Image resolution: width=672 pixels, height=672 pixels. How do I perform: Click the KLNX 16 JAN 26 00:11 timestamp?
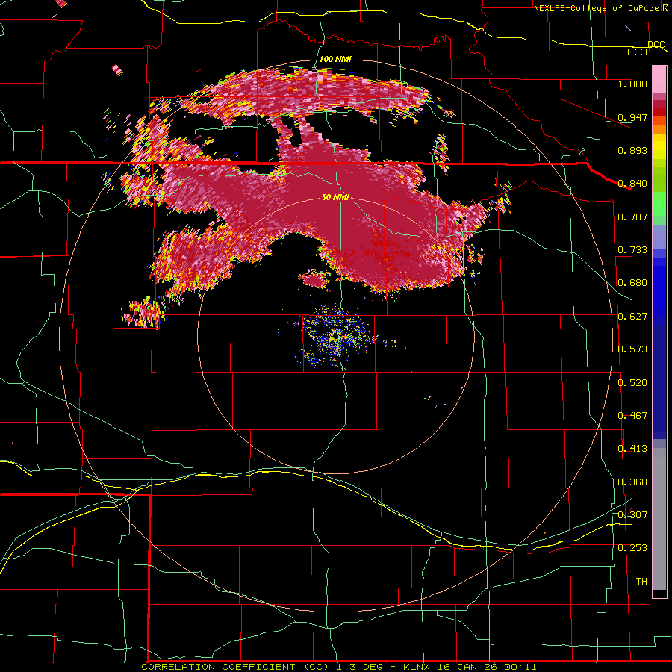pos(470,667)
